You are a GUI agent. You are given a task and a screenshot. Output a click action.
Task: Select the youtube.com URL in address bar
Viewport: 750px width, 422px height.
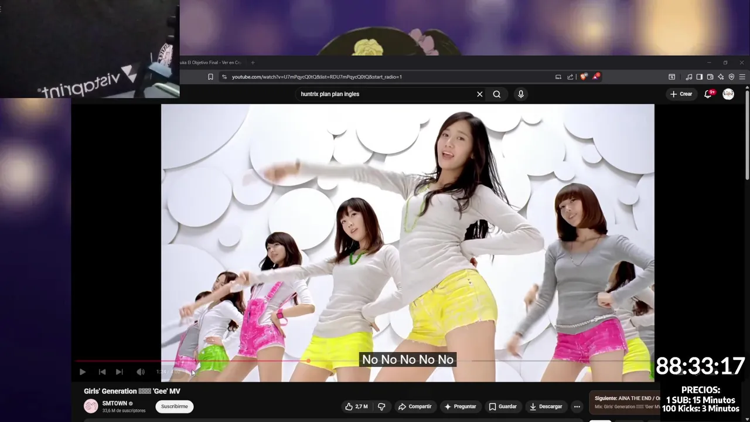[316, 77]
